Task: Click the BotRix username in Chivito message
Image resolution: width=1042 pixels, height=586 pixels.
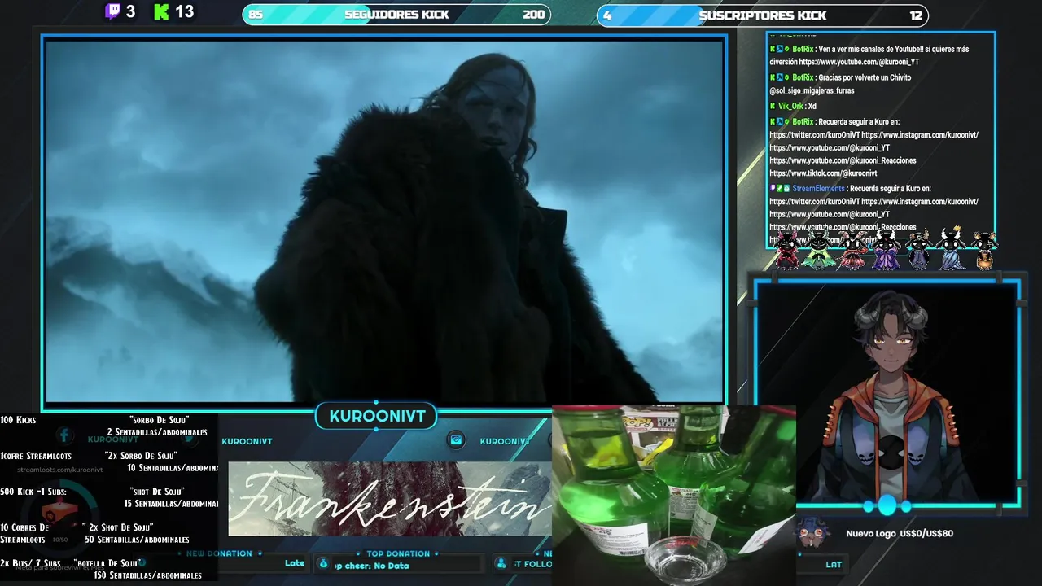Action: [x=803, y=77]
